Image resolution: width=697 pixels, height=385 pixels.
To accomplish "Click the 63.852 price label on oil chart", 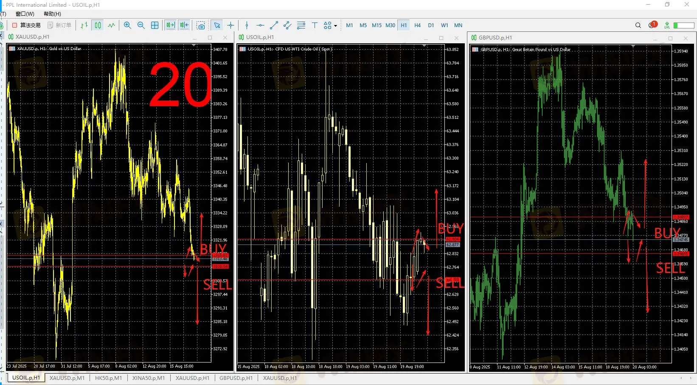I will [452, 49].
